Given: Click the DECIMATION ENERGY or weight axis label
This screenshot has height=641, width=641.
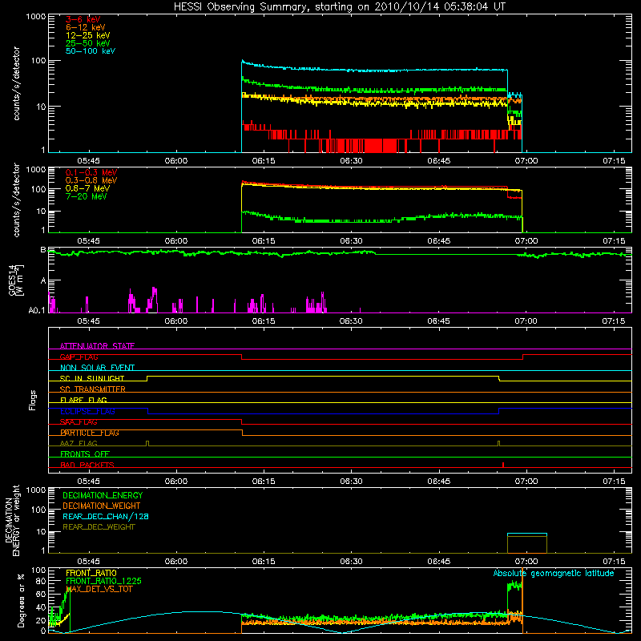Looking at the screenshot, I should [12, 520].
